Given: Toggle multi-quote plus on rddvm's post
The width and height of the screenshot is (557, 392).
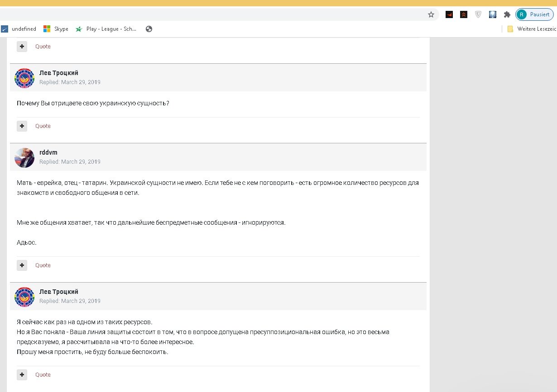Looking at the screenshot, I should [x=22, y=265].
